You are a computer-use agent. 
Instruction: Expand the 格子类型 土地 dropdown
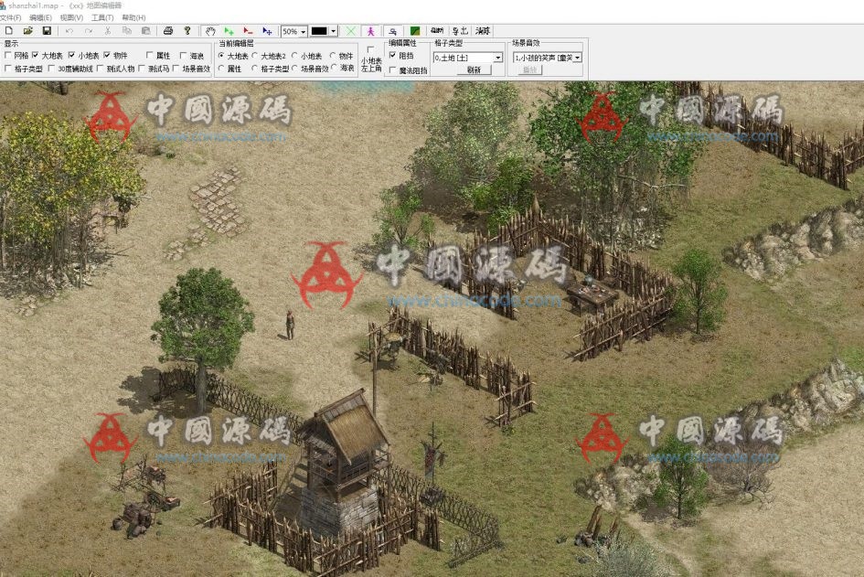pyautogui.click(x=497, y=58)
